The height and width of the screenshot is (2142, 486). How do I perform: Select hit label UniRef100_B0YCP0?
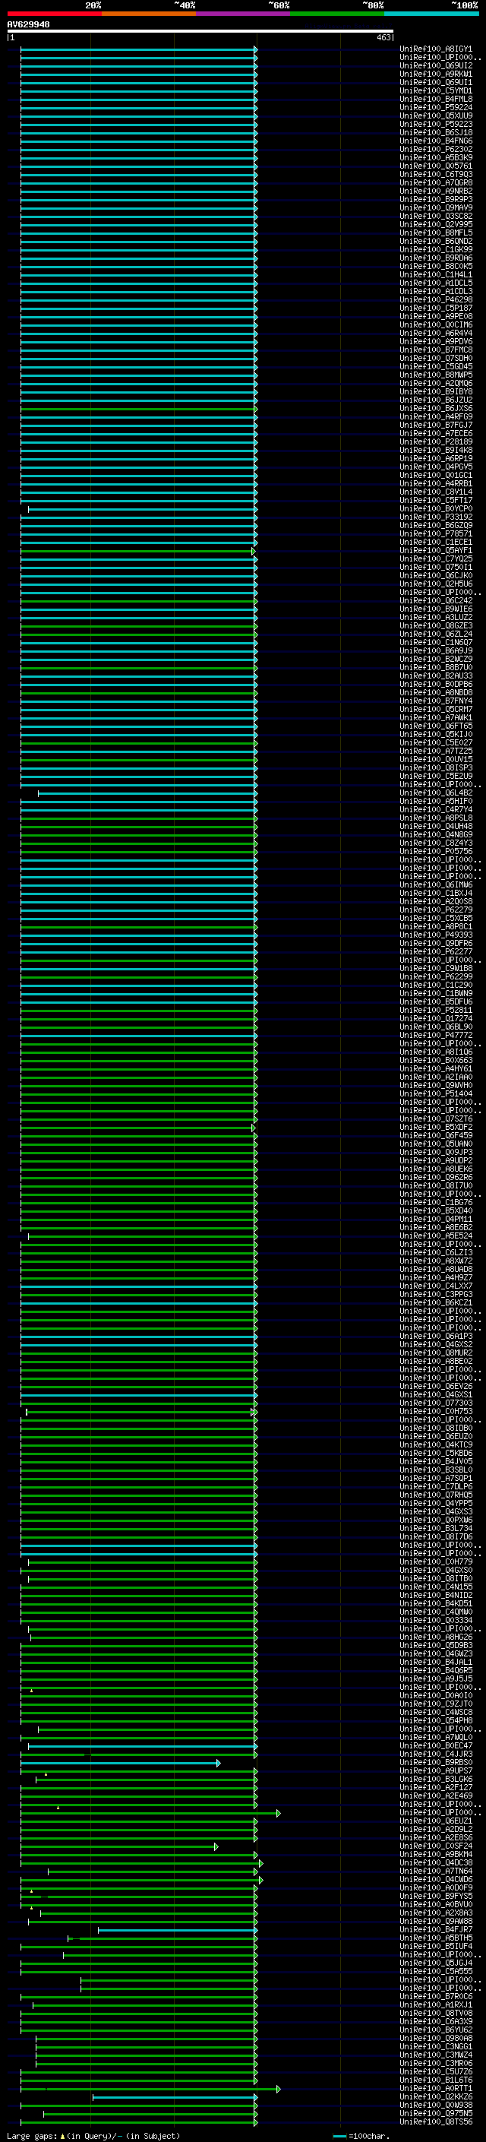[x=436, y=509]
